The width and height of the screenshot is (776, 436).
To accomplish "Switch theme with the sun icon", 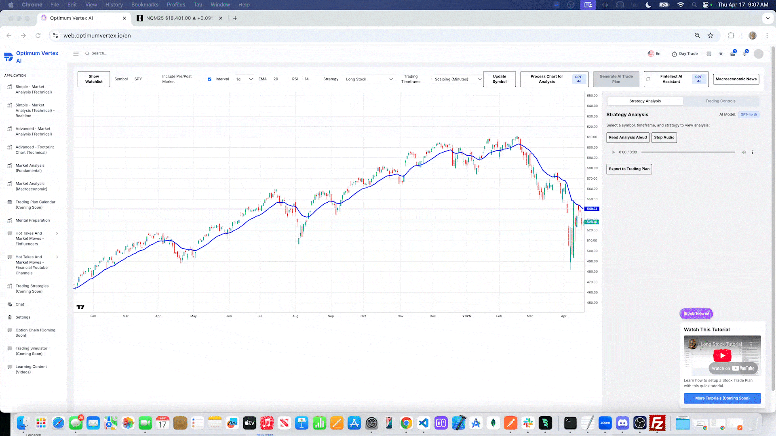I will pyautogui.click(x=721, y=54).
